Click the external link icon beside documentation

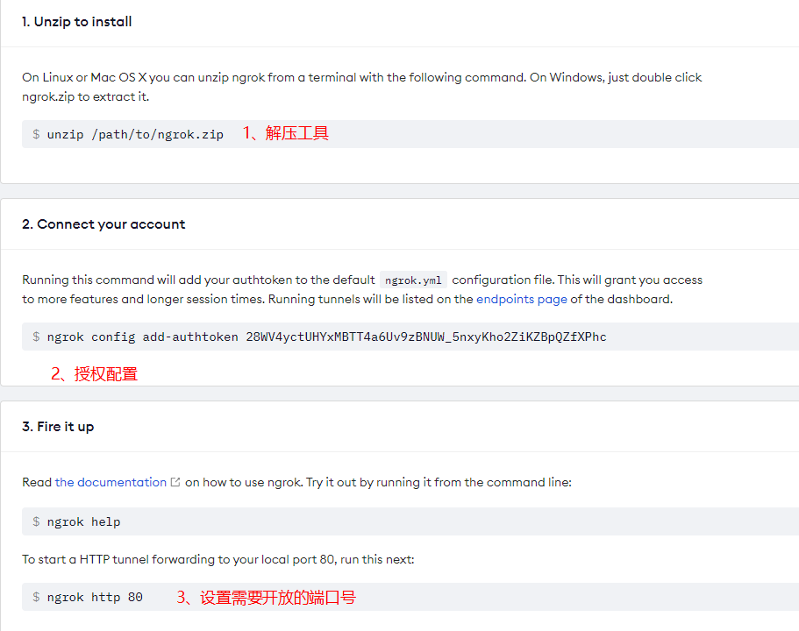(x=175, y=482)
